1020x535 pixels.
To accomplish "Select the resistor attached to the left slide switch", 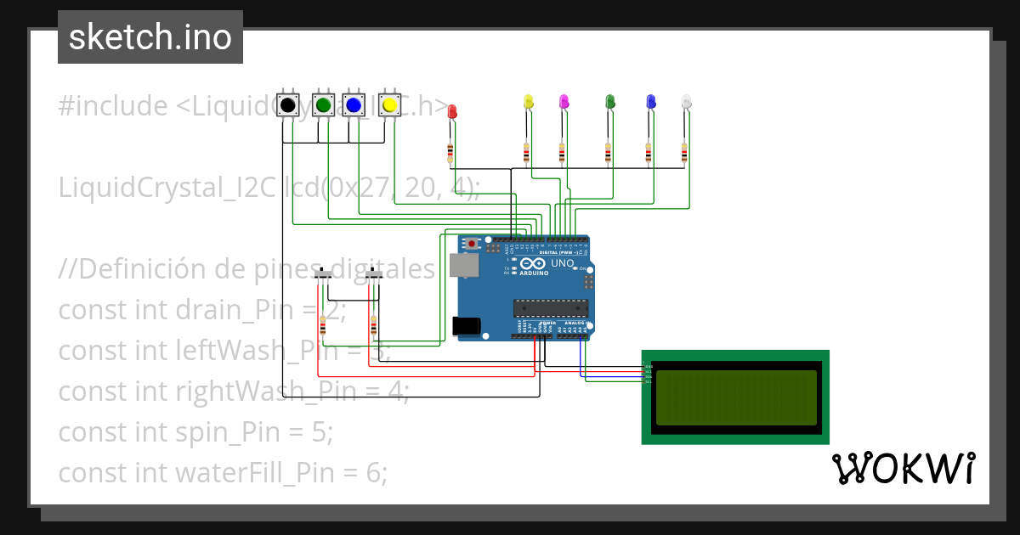I will pyautogui.click(x=323, y=324).
